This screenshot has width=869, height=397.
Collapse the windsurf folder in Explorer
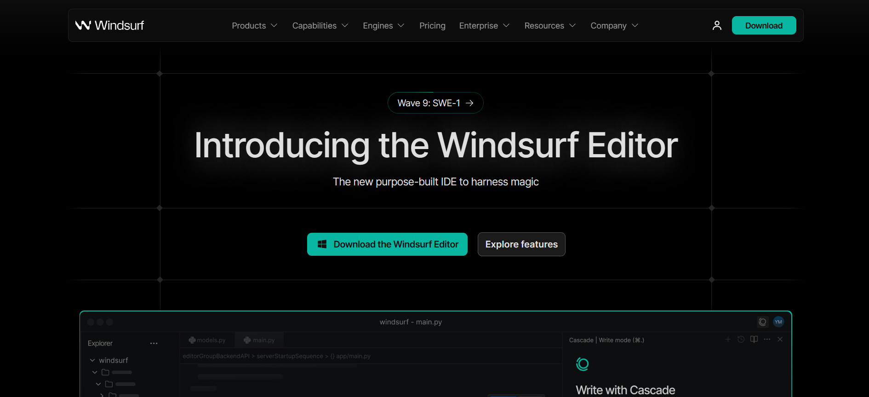(x=92, y=360)
